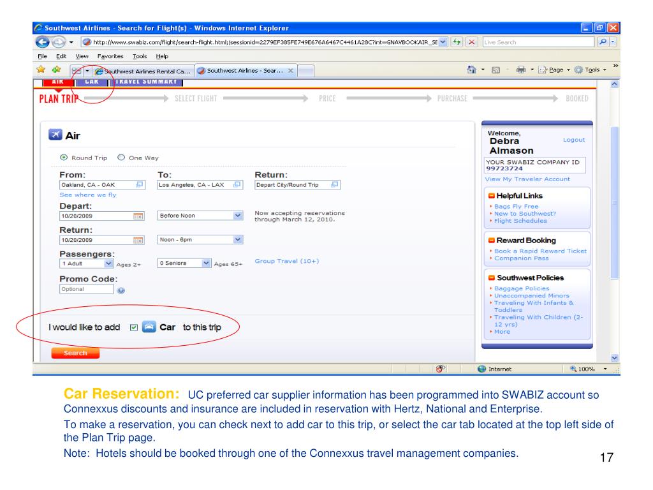The height and width of the screenshot is (490, 653).
Task: Click the scrollbar up arrow
Action: pyautogui.click(x=614, y=84)
